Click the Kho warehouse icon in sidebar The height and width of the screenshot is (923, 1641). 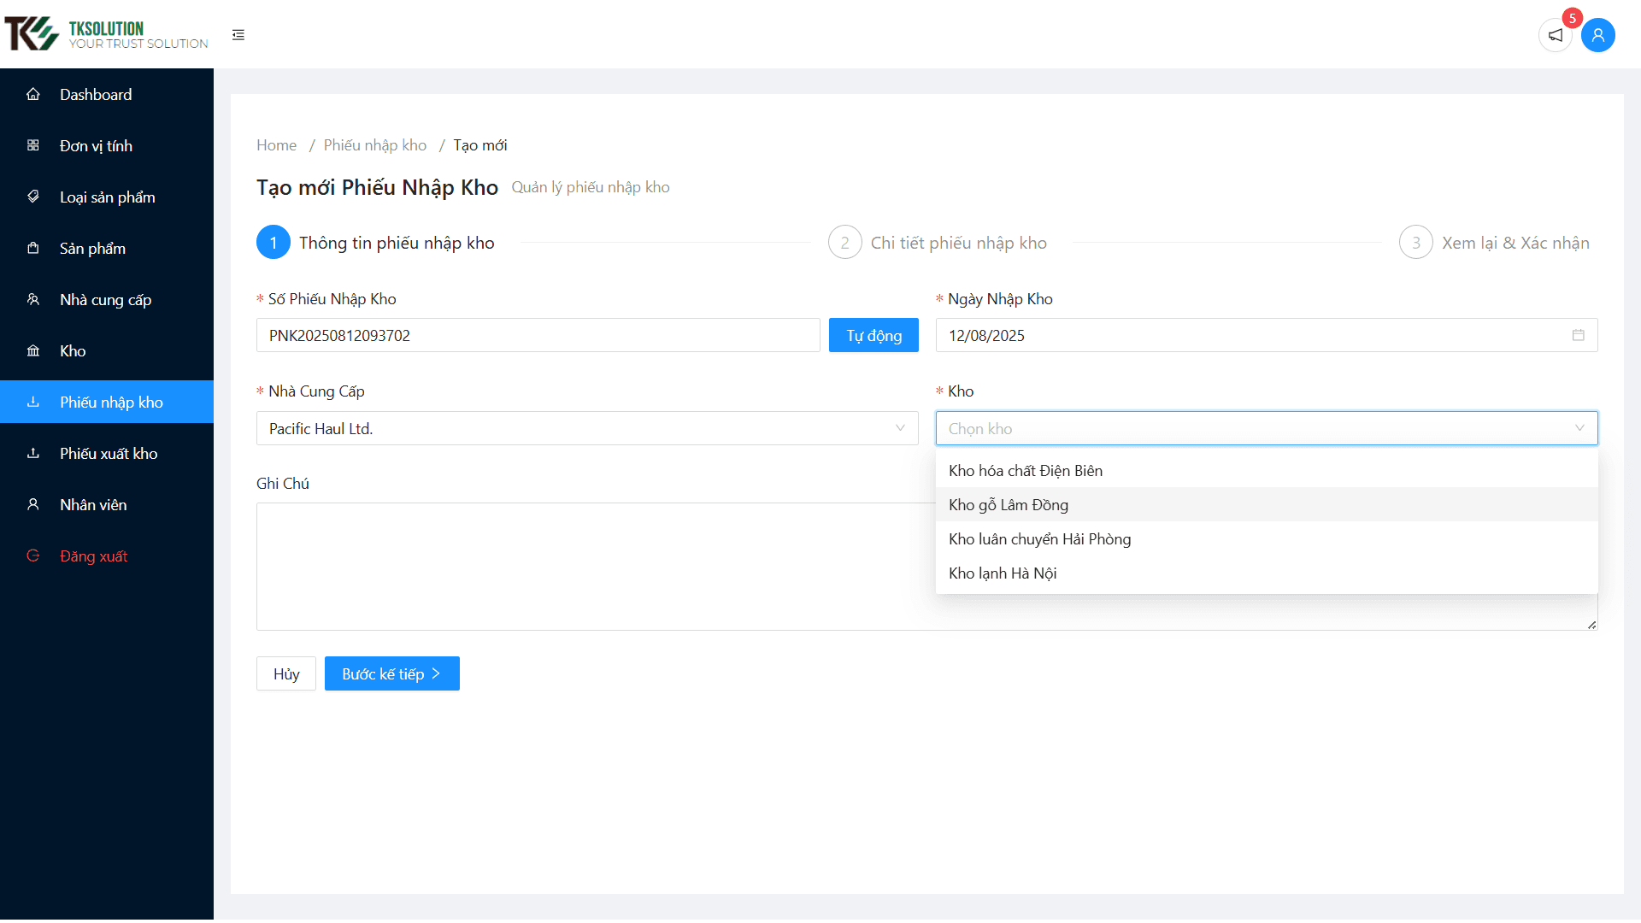click(33, 350)
